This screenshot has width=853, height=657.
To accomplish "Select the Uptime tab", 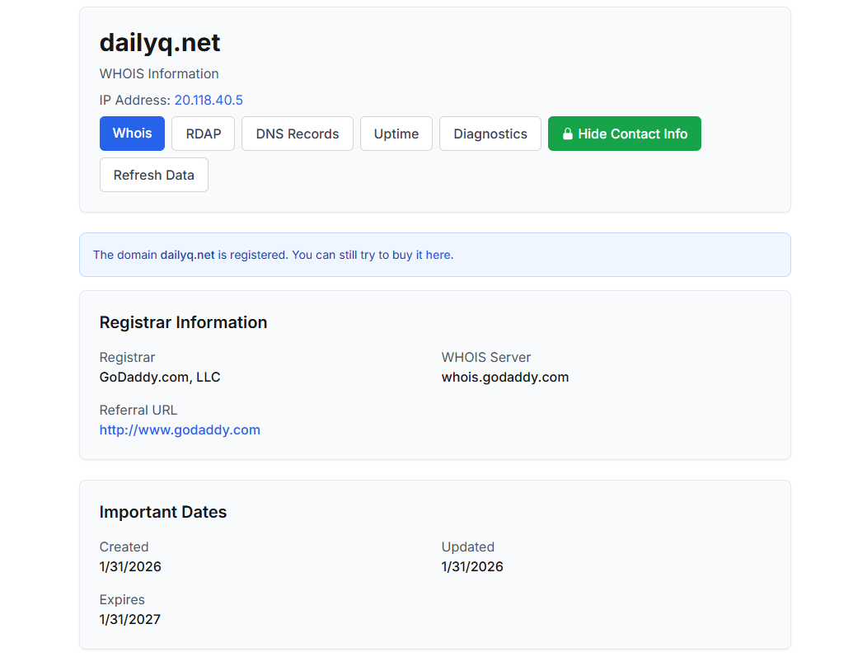I will (x=396, y=134).
